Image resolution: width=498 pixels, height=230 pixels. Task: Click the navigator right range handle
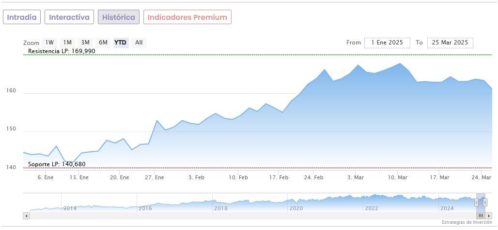coord(485,202)
